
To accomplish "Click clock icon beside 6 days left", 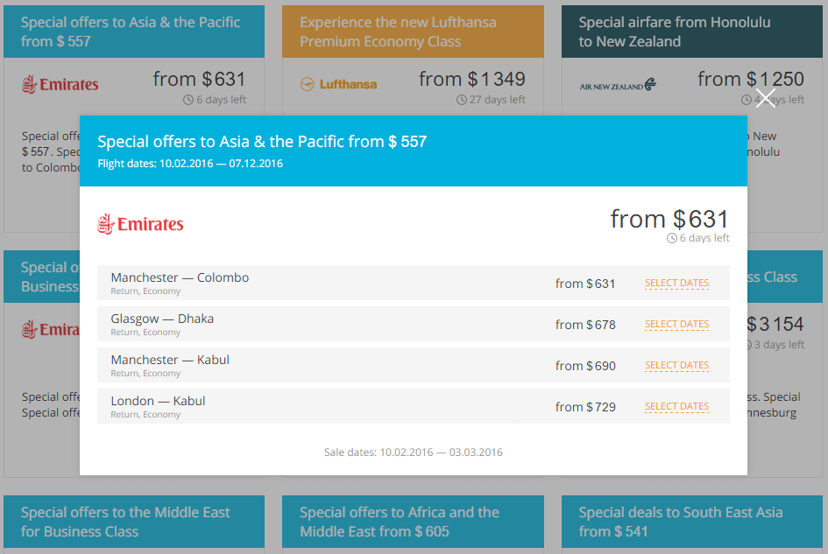I will 672,238.
